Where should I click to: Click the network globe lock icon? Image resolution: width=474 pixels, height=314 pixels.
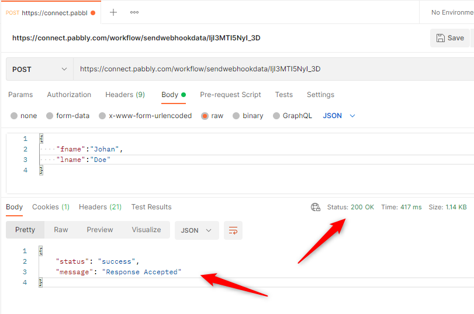coord(316,207)
